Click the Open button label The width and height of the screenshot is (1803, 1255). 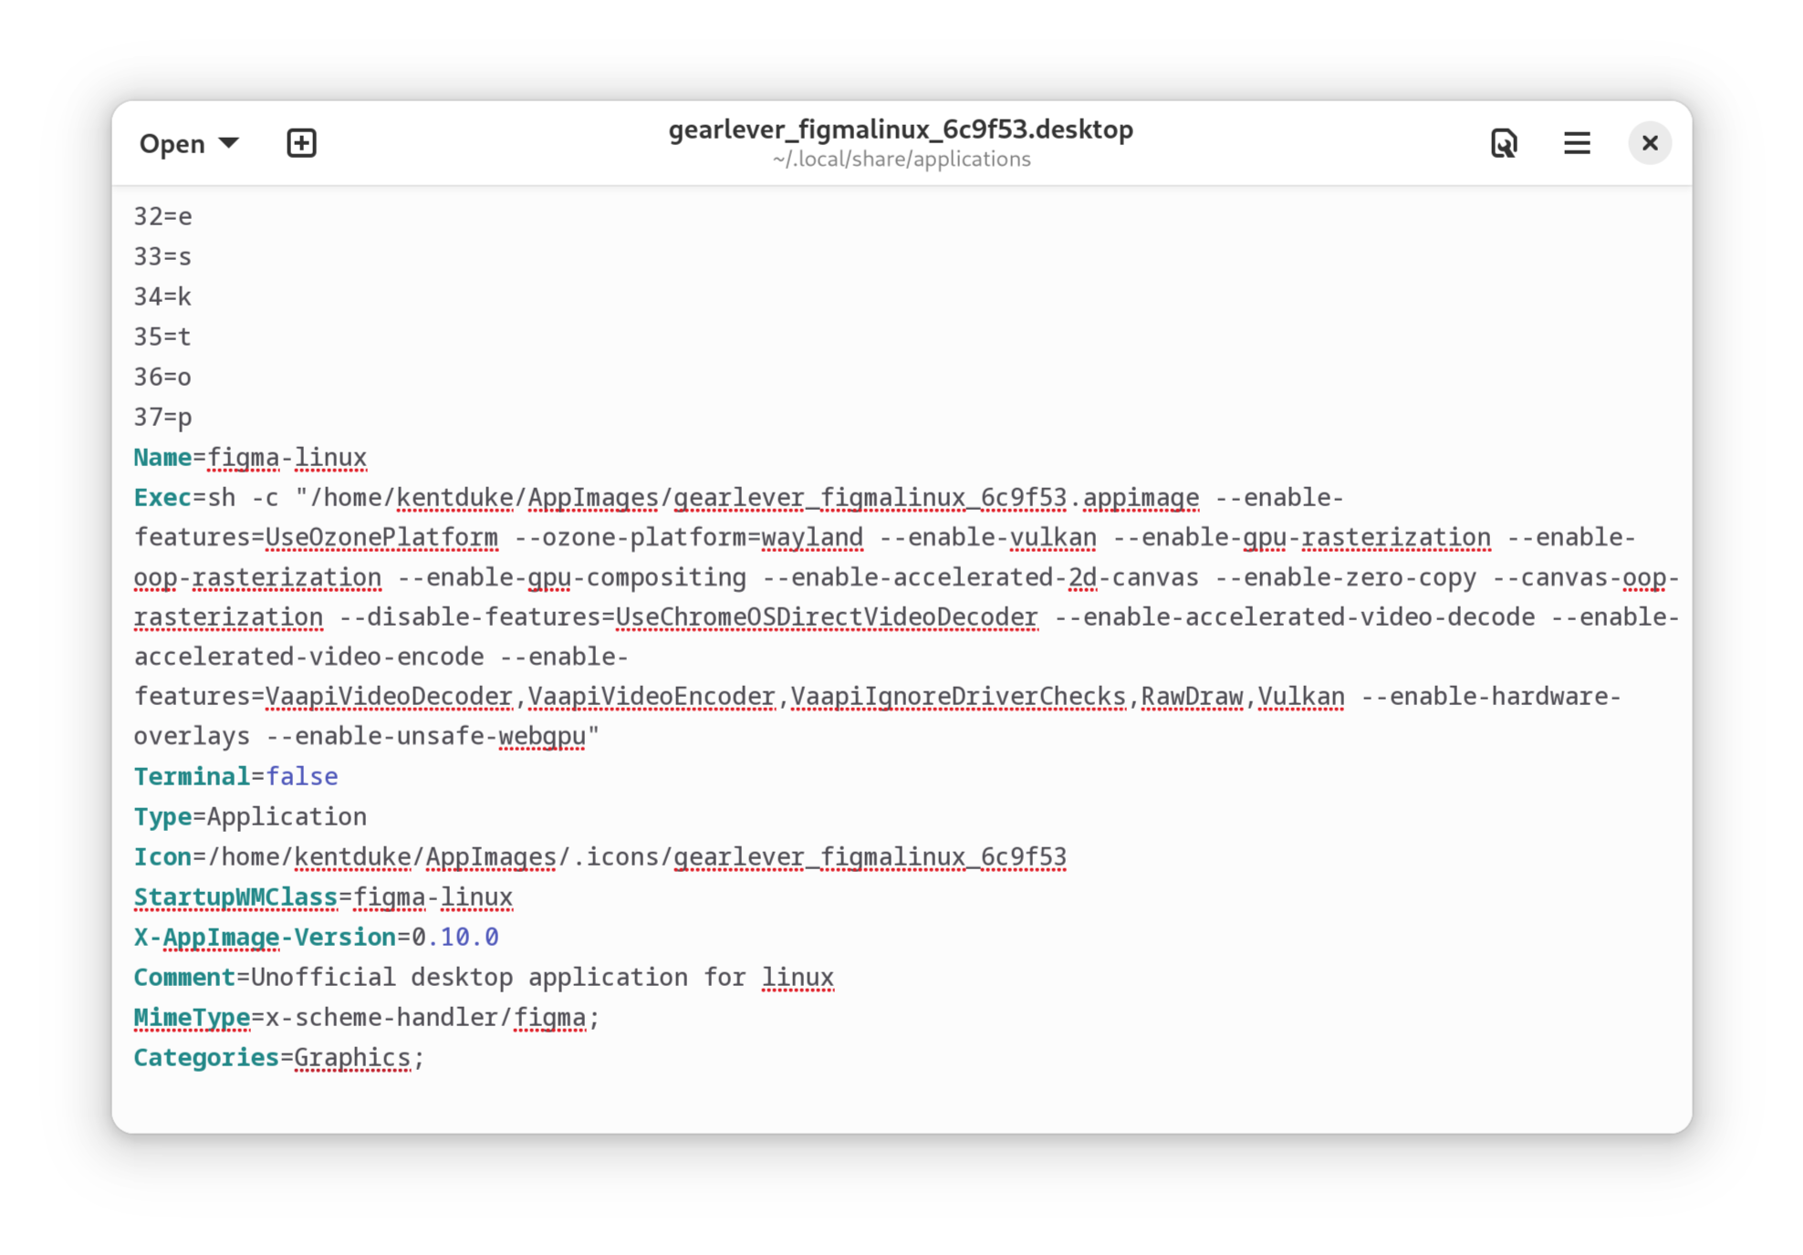point(172,143)
